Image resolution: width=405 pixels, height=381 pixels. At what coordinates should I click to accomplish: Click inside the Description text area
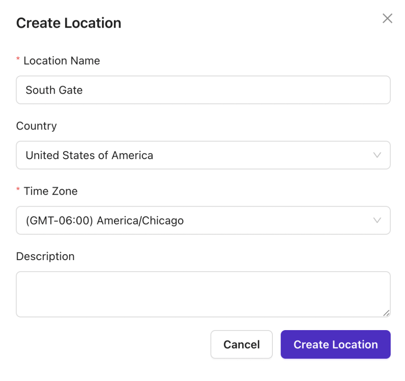point(203,294)
